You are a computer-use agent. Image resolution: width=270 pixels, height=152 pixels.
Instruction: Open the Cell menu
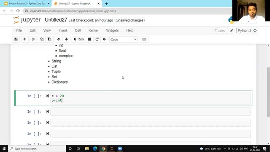click(78, 30)
